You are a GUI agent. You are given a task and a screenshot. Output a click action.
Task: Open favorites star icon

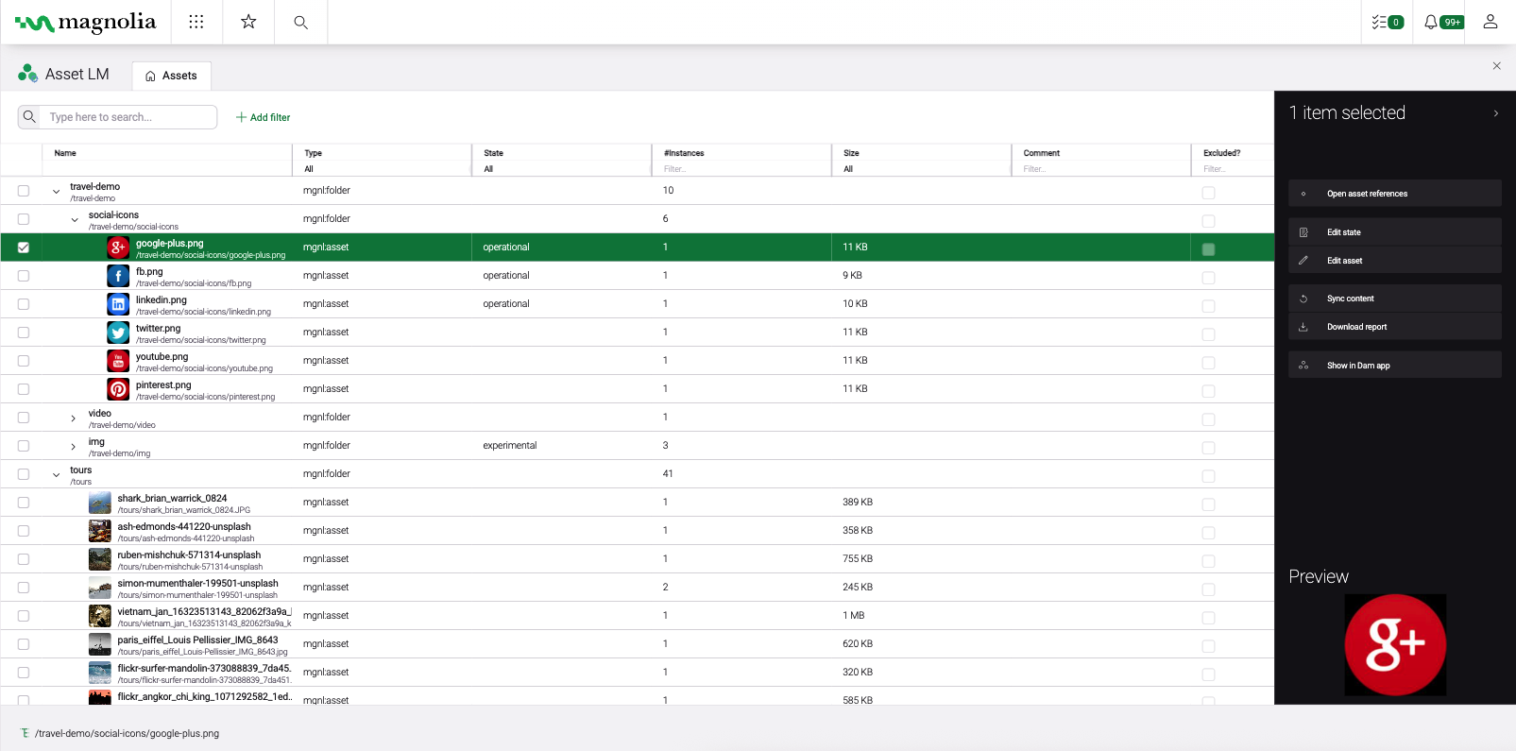pos(248,22)
